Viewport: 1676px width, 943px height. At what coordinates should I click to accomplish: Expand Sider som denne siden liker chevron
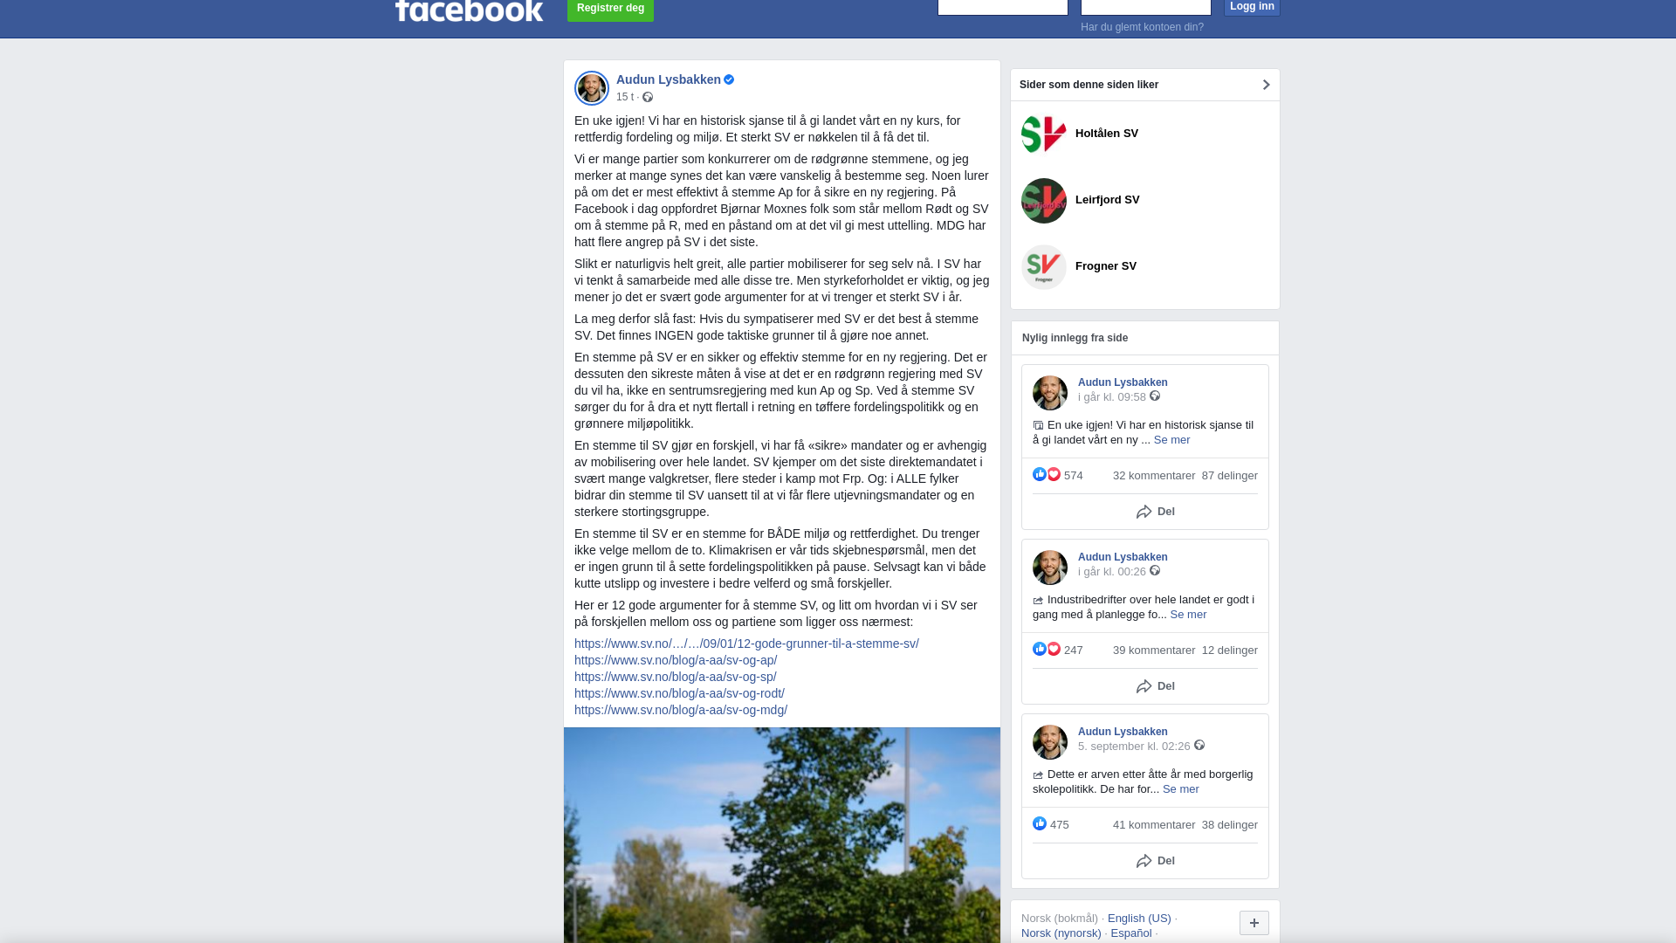(1267, 85)
